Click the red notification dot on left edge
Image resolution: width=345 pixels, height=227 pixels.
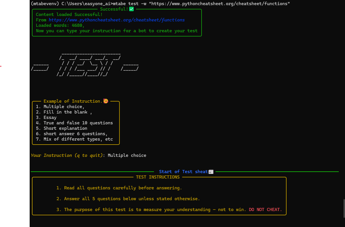(x=1, y=66)
